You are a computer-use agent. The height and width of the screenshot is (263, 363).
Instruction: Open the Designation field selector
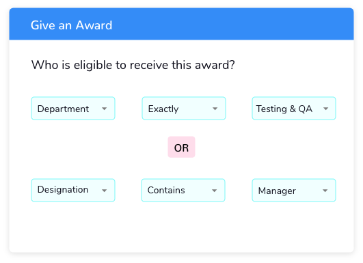click(73, 190)
